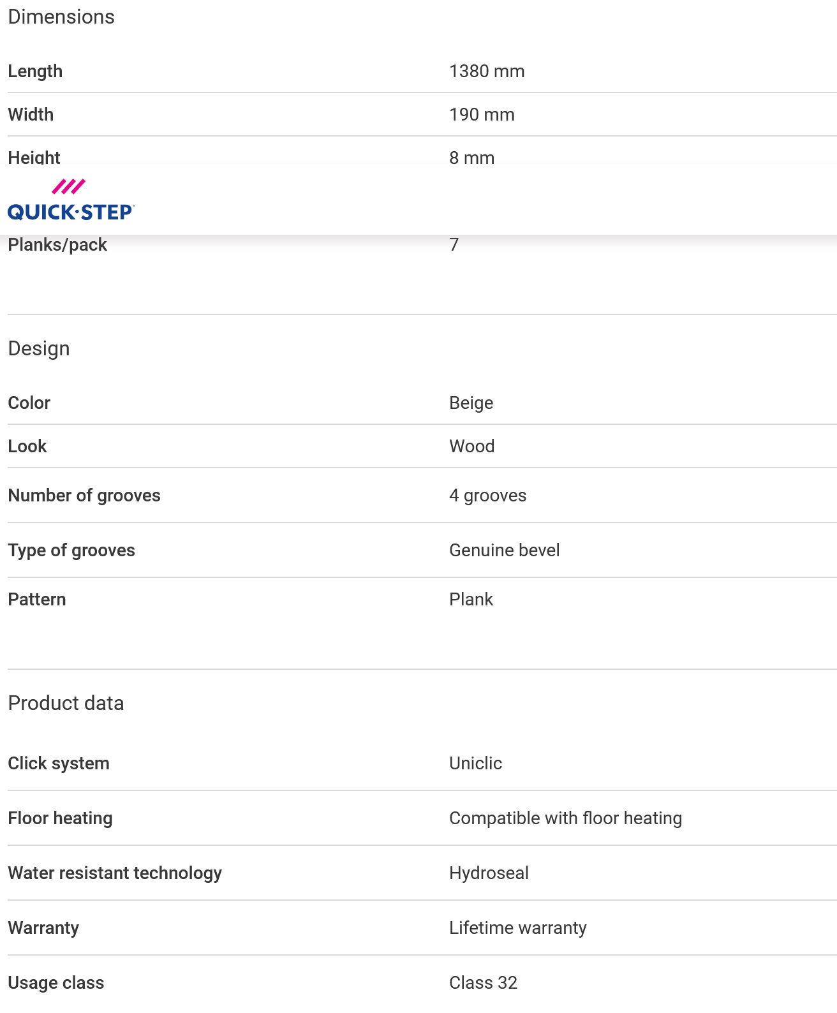Click the Usage class label
Image resolution: width=837 pixels, height=1013 pixels.
coord(56,982)
